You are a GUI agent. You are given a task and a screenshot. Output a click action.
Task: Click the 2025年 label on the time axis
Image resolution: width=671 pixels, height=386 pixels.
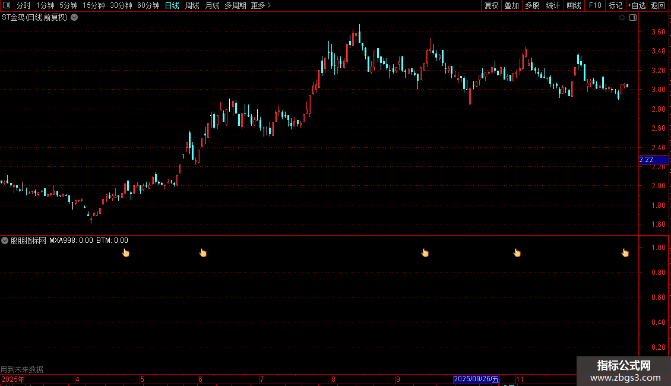point(13,379)
